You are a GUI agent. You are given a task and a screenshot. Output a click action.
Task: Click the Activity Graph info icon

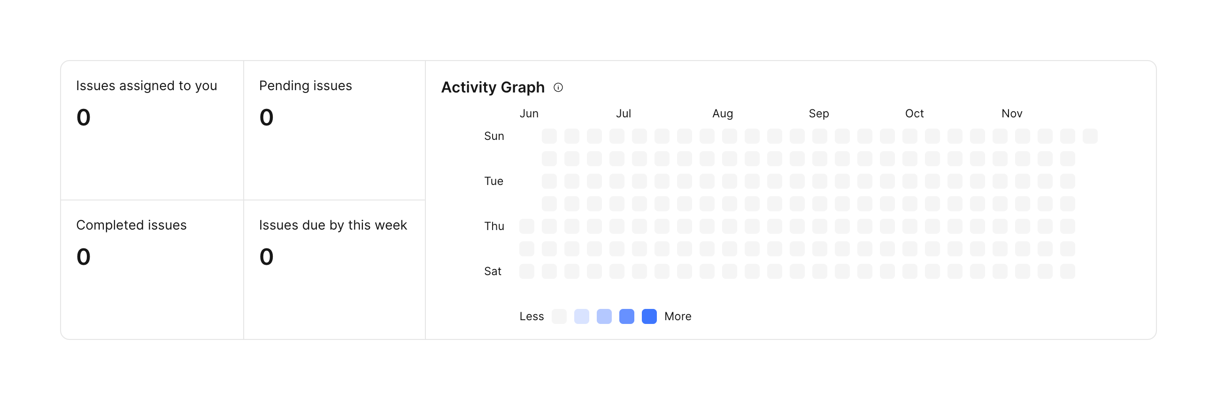pos(558,87)
